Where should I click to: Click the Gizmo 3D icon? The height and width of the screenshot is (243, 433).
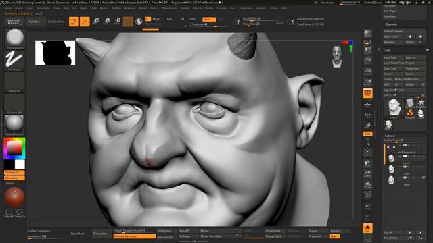128,22
